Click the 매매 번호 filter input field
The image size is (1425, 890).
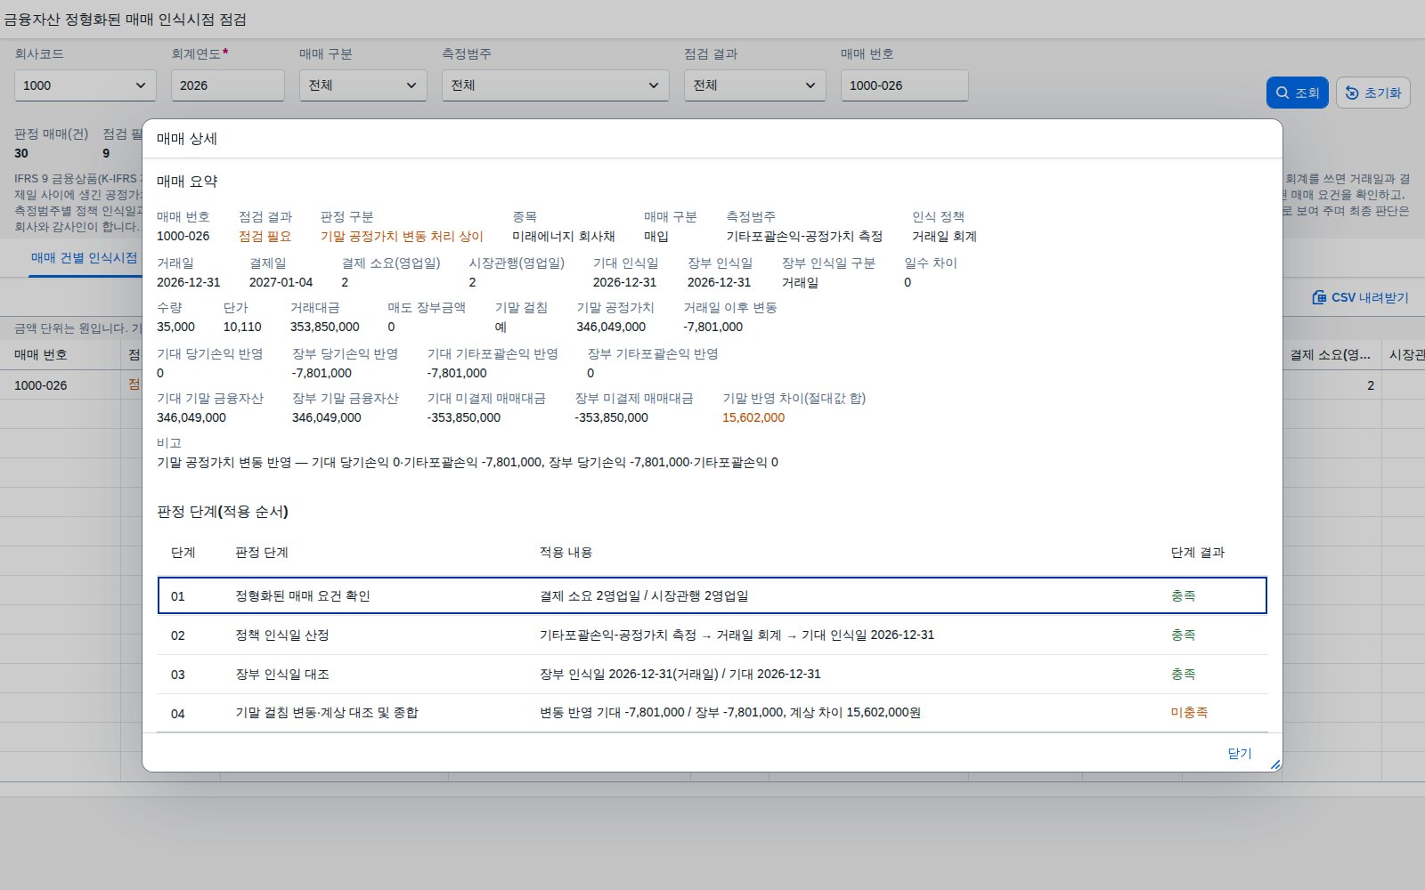tap(905, 85)
